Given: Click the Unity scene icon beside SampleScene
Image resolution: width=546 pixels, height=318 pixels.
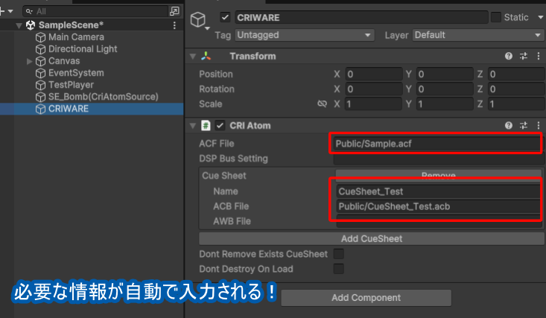Looking at the screenshot, I should point(31,25).
